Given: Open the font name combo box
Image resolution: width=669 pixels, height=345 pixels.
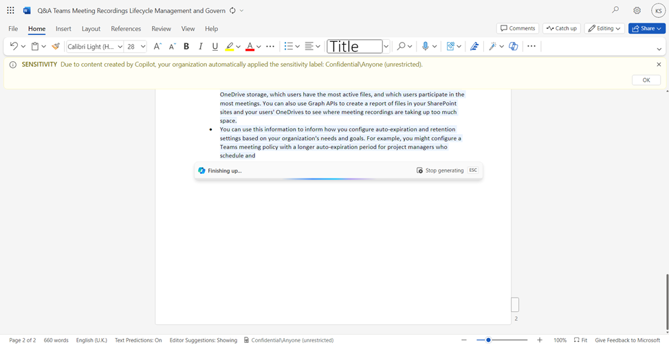Looking at the screenshot, I should (x=95, y=46).
